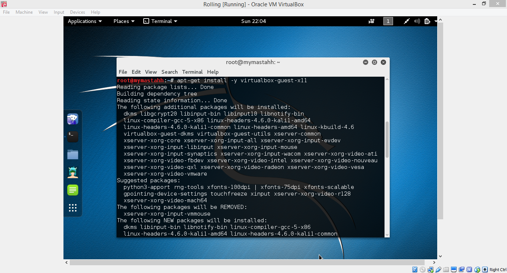Click the red root@mymastahh prompt text
The width and height of the screenshot is (507, 273).
(140, 80)
